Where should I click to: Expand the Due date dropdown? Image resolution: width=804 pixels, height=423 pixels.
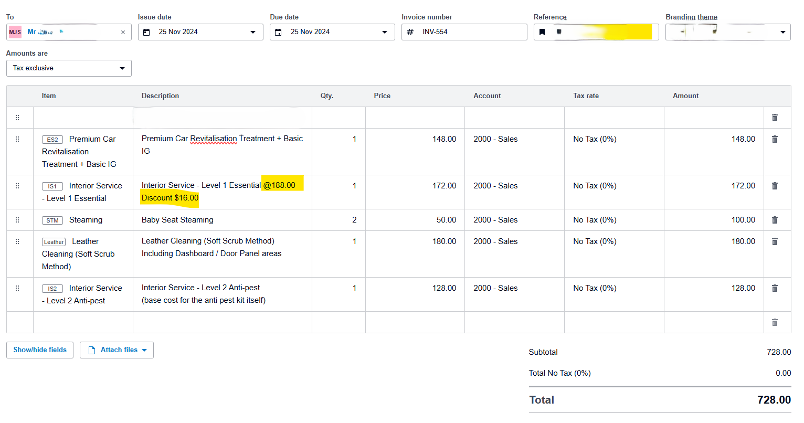[x=385, y=32]
